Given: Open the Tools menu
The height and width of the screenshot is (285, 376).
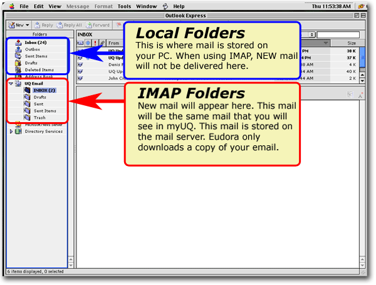Looking at the screenshot, I should click(x=124, y=6).
